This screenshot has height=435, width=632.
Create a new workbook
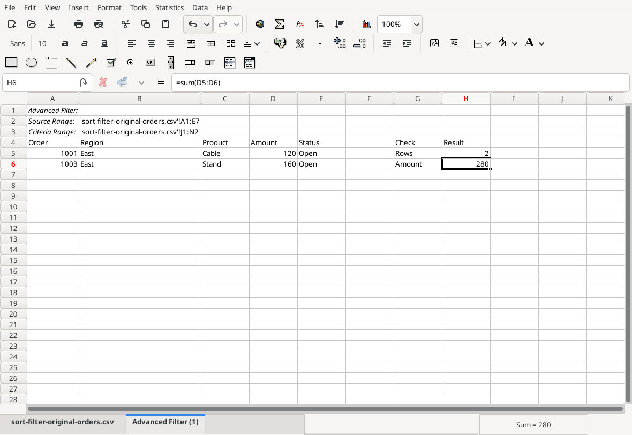click(x=12, y=24)
